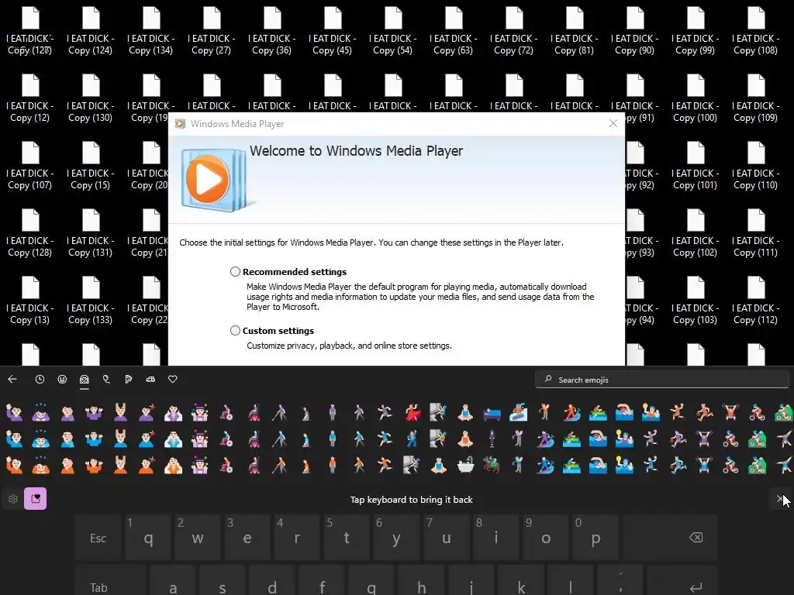This screenshot has height=595, width=794.
Task: Pick the blue-shirt man bowing emoji
Action: pos(40,439)
